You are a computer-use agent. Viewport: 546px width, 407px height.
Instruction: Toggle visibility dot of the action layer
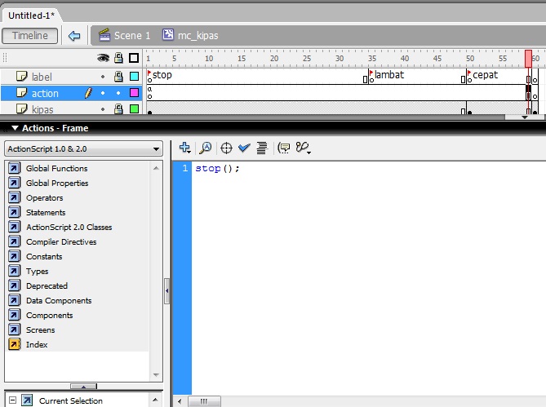click(103, 93)
